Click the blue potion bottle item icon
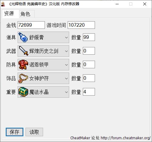The width and height of the screenshot is (152, 142). 23,37
